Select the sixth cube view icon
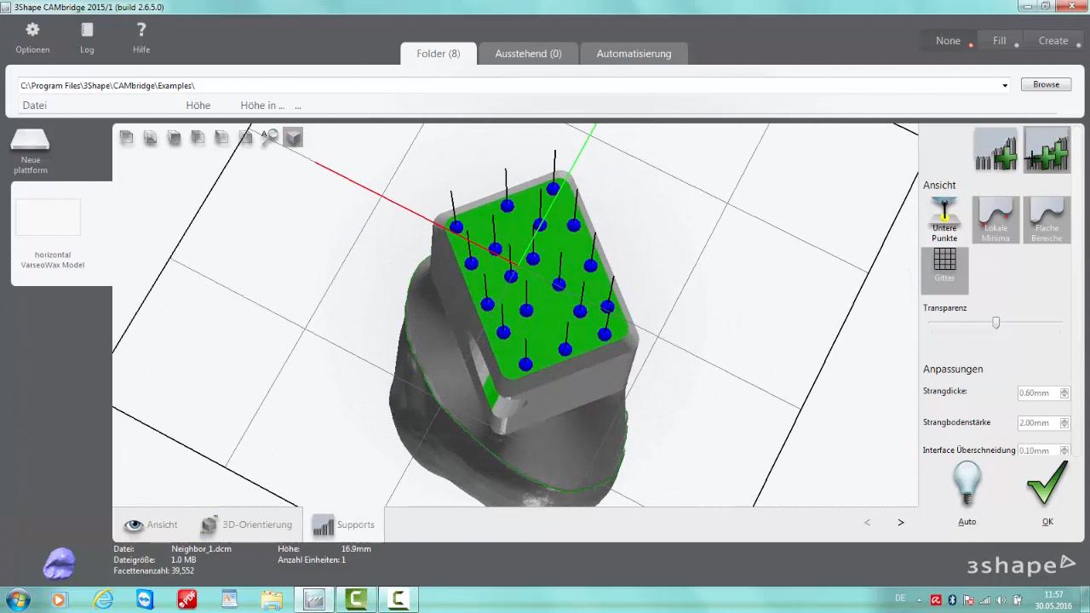This screenshot has height=613, width=1090. click(x=245, y=137)
